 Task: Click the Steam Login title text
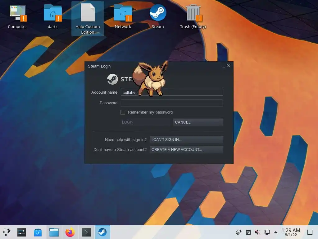(x=99, y=66)
